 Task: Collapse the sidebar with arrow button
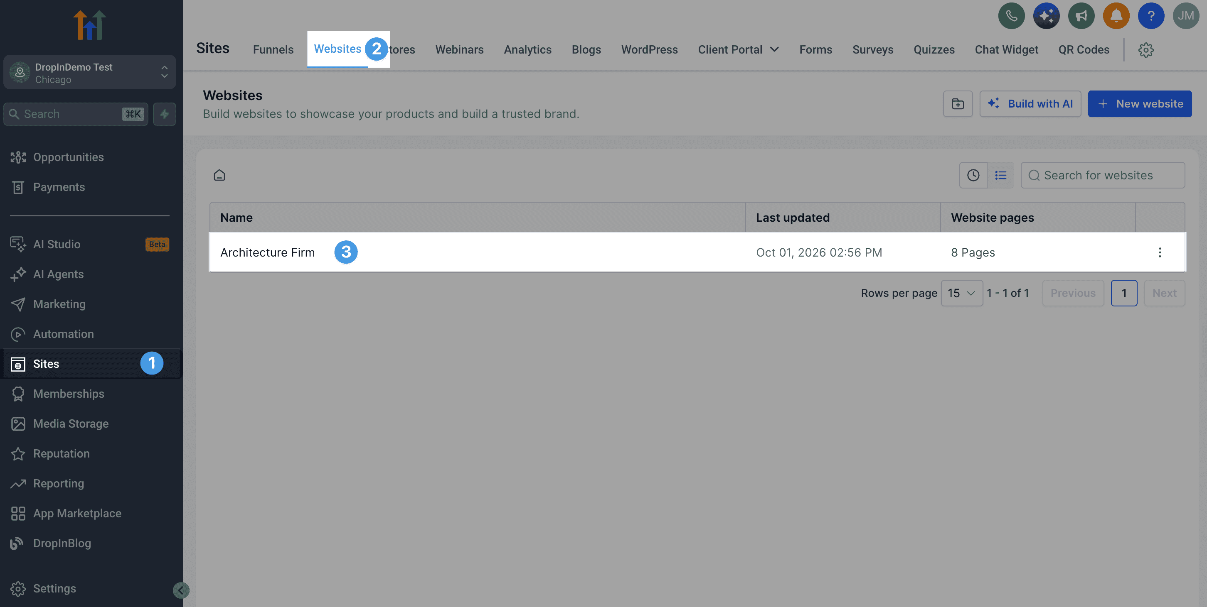point(181,590)
